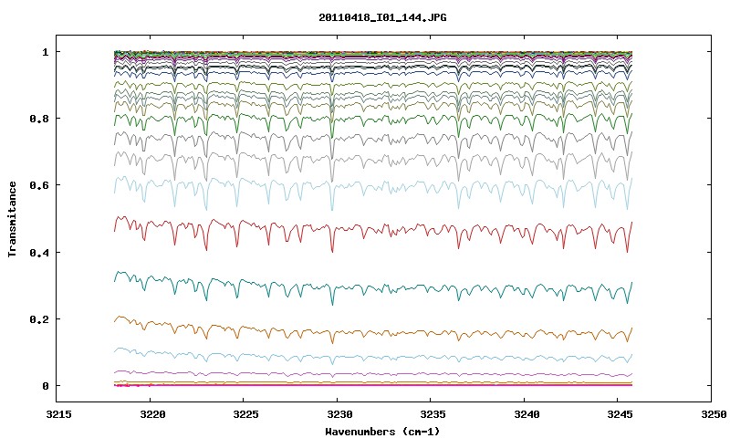This screenshot has width=730, height=438.
Task: Click the Transmittance y-axis label
Action: [x=13, y=219]
